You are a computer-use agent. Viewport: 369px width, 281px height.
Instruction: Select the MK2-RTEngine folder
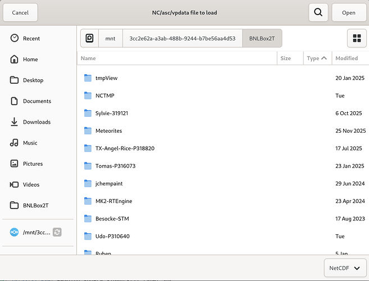113,201
